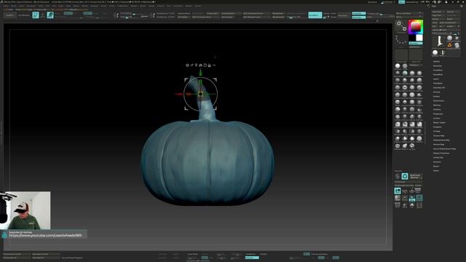Viewport: 466px width, 262px height.
Task: Click the gizmo reset orientation arrow icon
Action: pyautogui.click(x=205, y=65)
